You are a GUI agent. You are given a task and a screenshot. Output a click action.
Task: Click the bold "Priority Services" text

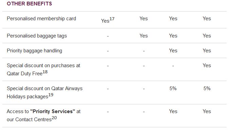click(53, 111)
